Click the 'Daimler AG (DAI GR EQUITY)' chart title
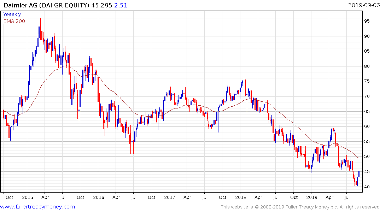This screenshot has width=380, height=212. [x=47, y=5]
